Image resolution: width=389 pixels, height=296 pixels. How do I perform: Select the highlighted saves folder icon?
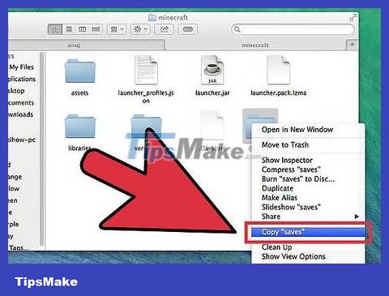coord(247,126)
